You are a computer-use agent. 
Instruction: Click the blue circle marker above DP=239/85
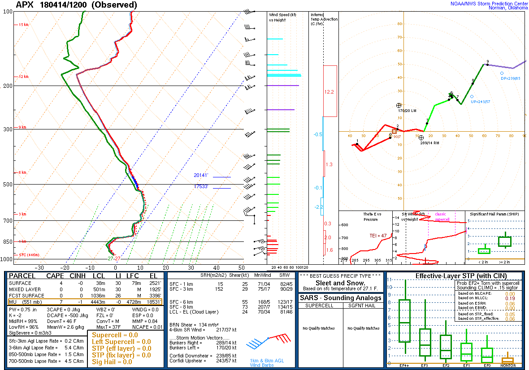(x=502, y=73)
